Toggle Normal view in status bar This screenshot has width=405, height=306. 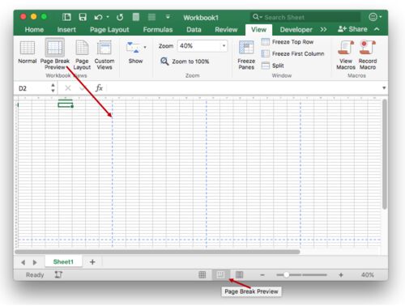tap(202, 274)
